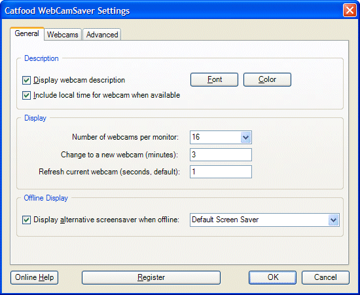Open the Font chooser button
The image size is (360, 295).
click(214, 79)
